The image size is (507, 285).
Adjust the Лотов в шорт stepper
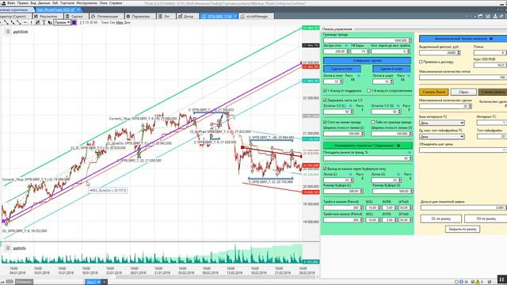coord(391,82)
